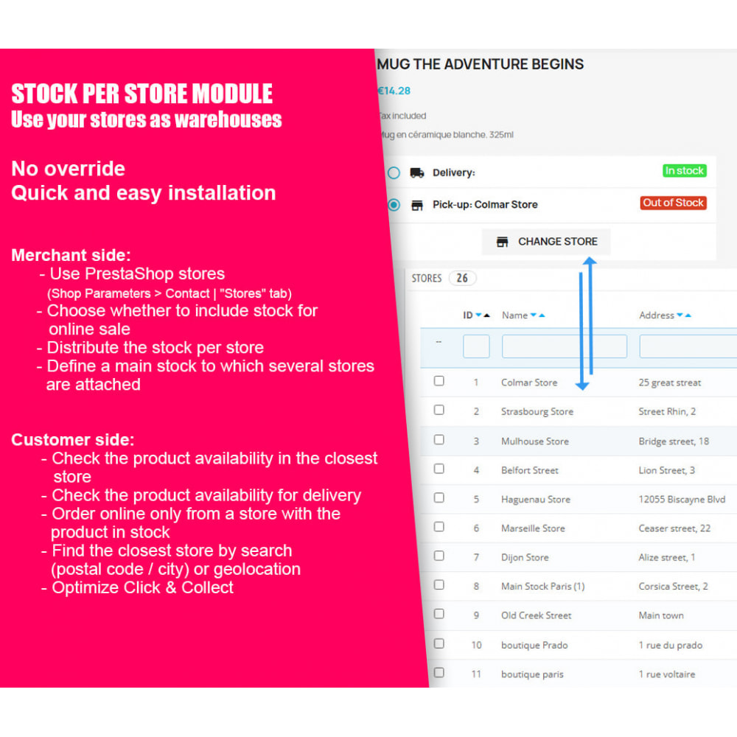Click the Address filter input field
The image size is (737, 737).
coord(689,346)
